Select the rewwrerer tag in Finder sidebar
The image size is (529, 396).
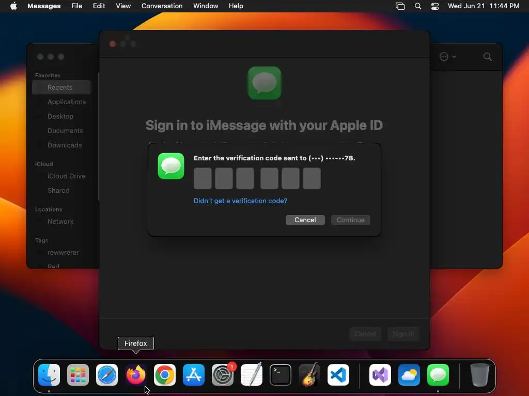tap(61, 253)
